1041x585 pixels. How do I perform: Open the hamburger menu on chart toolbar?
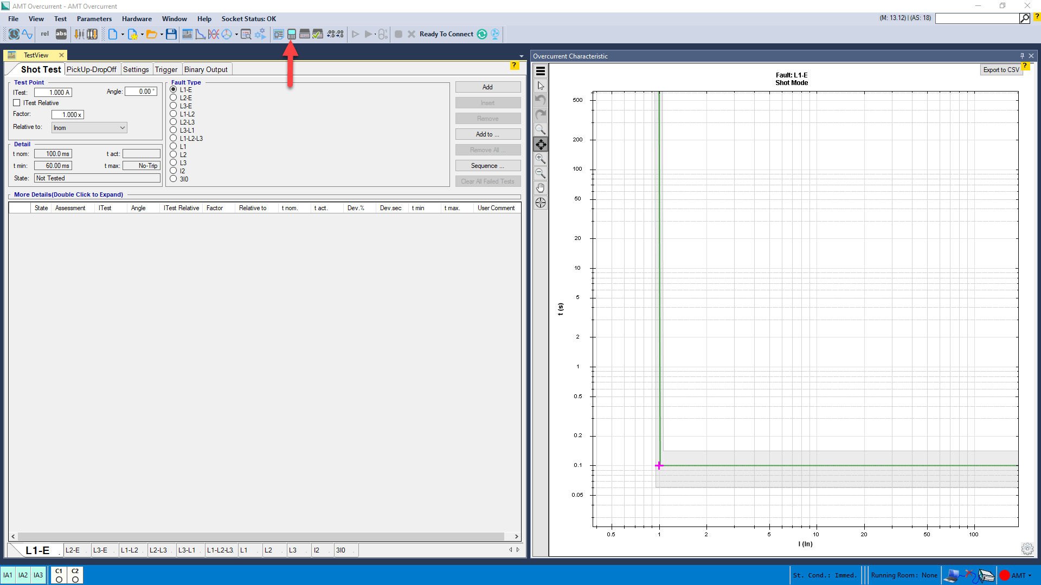(541, 71)
